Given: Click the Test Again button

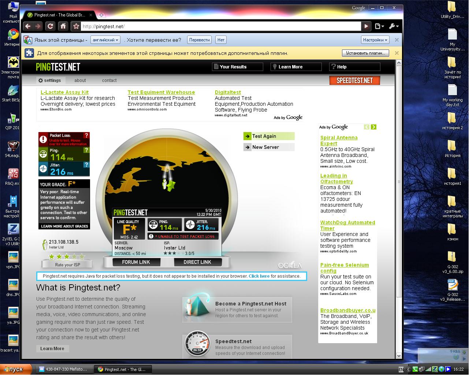Looking at the screenshot, I should (x=269, y=136).
